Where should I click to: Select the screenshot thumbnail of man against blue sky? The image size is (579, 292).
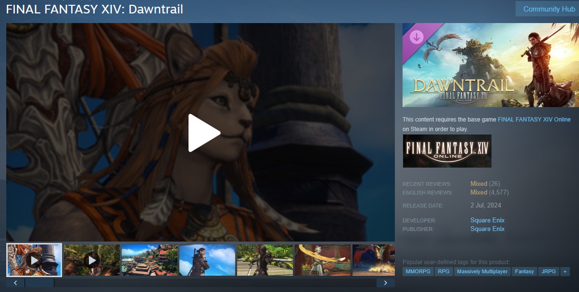click(207, 260)
